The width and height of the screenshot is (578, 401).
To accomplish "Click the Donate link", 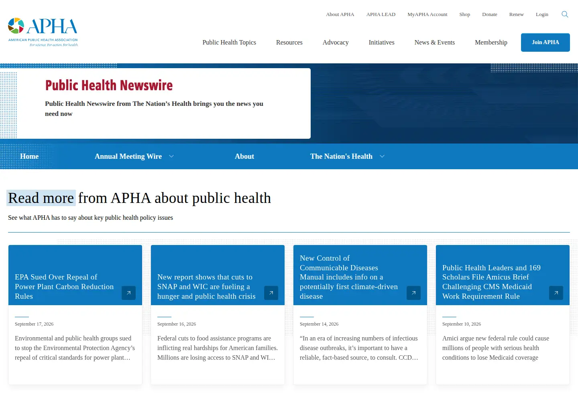I will click(x=490, y=14).
